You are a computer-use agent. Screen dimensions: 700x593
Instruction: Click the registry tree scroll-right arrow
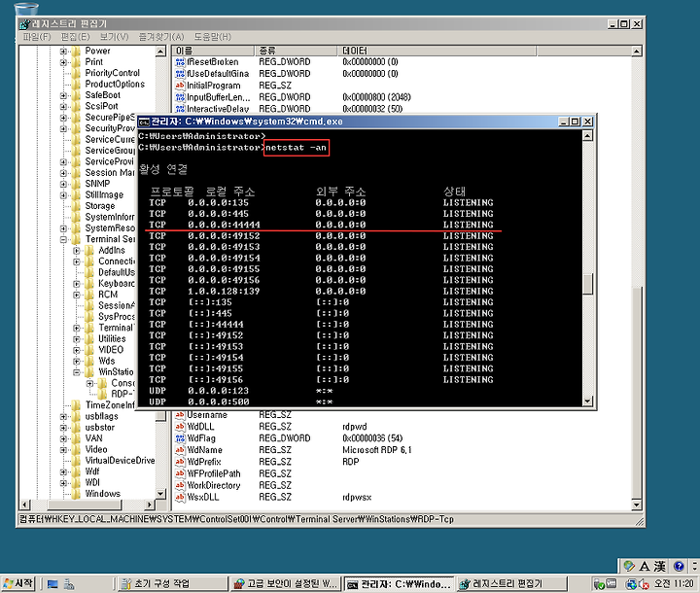[x=150, y=505]
